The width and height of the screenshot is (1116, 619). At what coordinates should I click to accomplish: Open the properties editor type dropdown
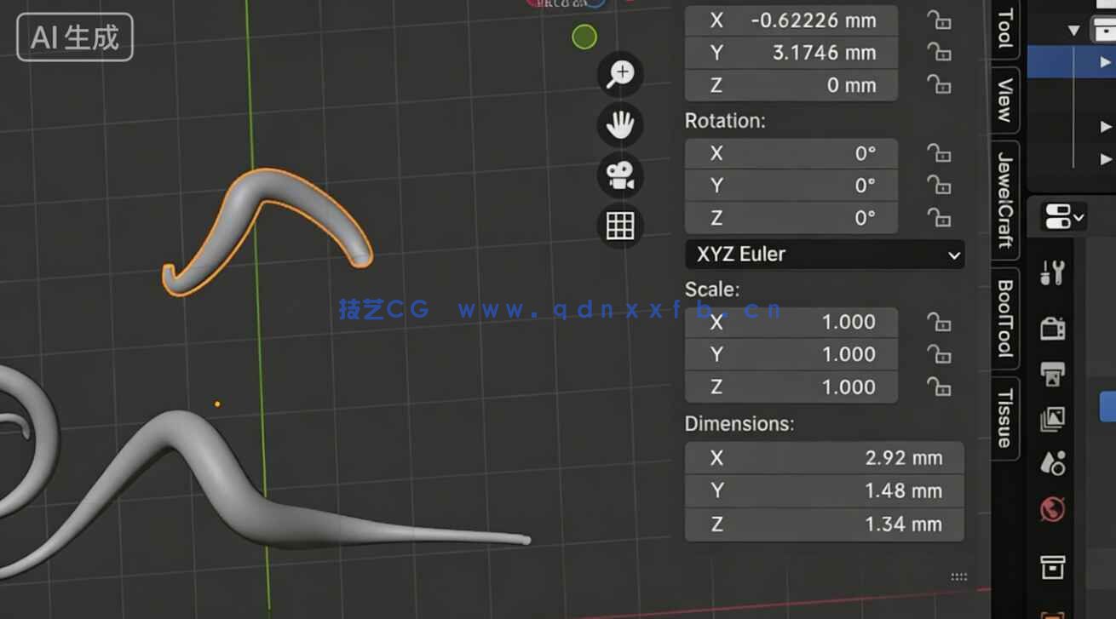point(1060,216)
